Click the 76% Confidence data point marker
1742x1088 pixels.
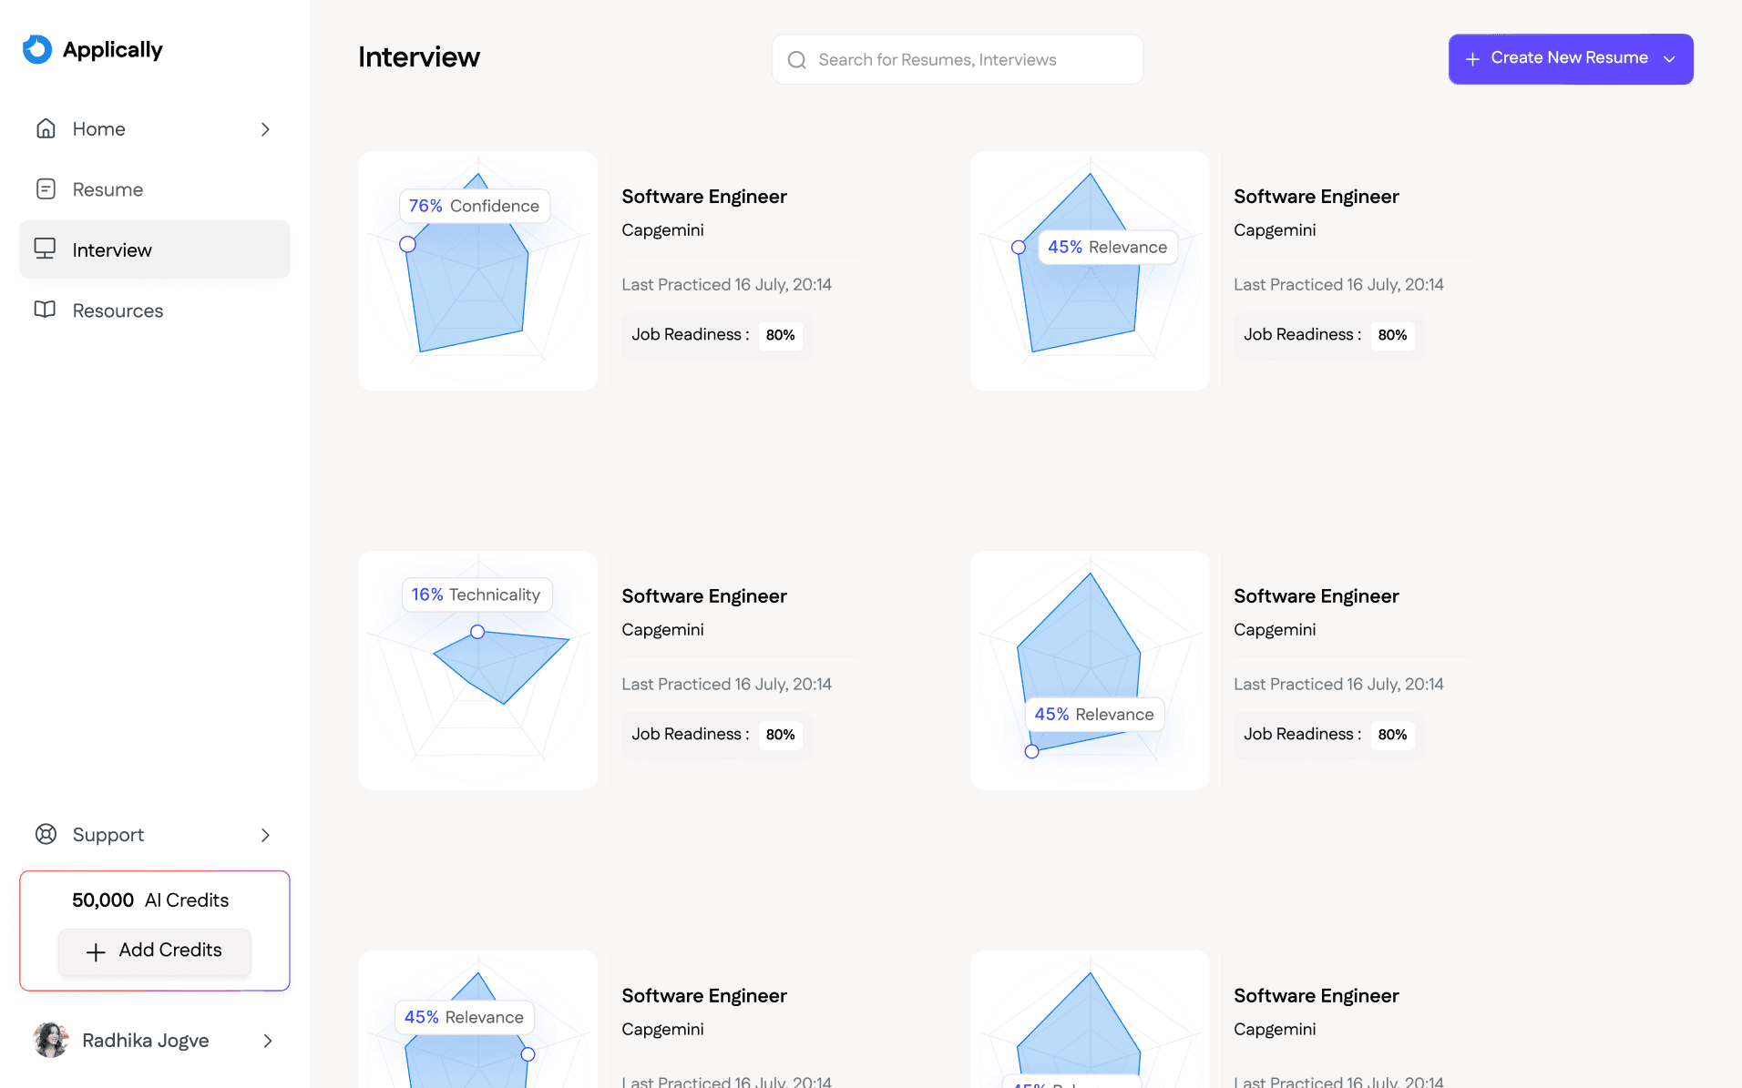(x=407, y=244)
